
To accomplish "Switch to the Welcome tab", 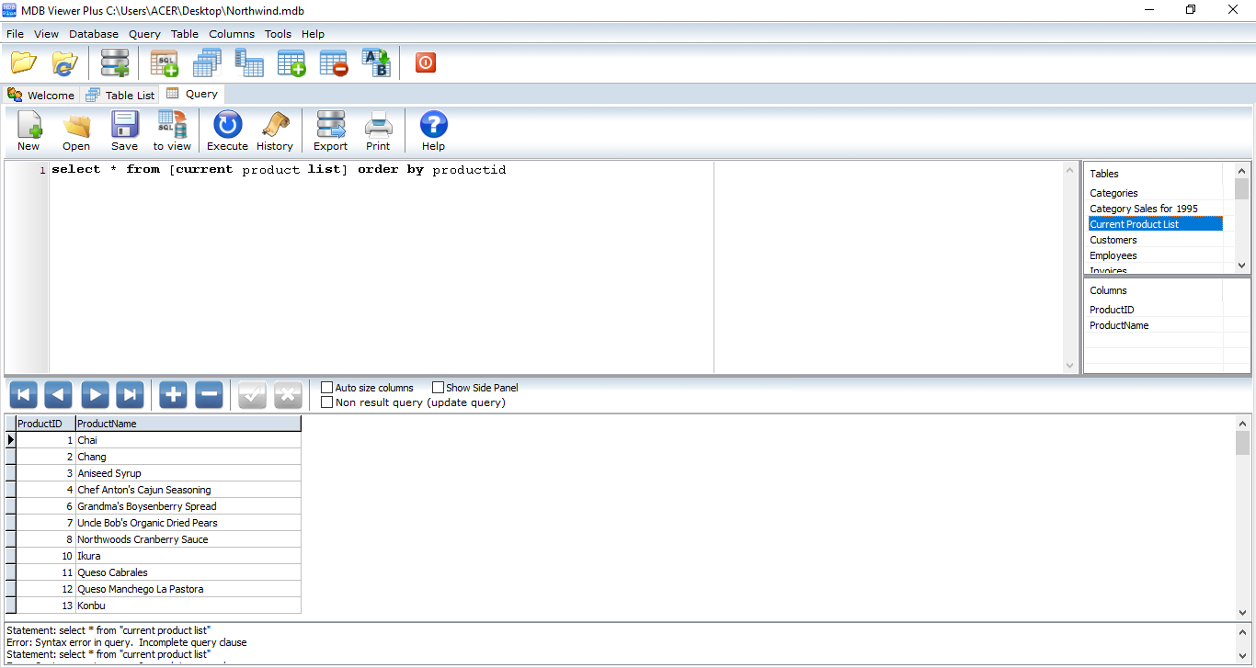I will click(41, 95).
